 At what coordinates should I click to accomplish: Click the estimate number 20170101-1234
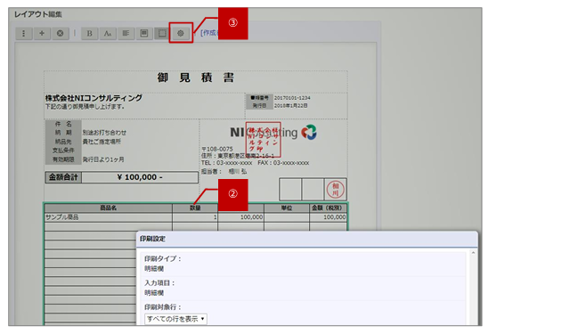tap(292, 98)
